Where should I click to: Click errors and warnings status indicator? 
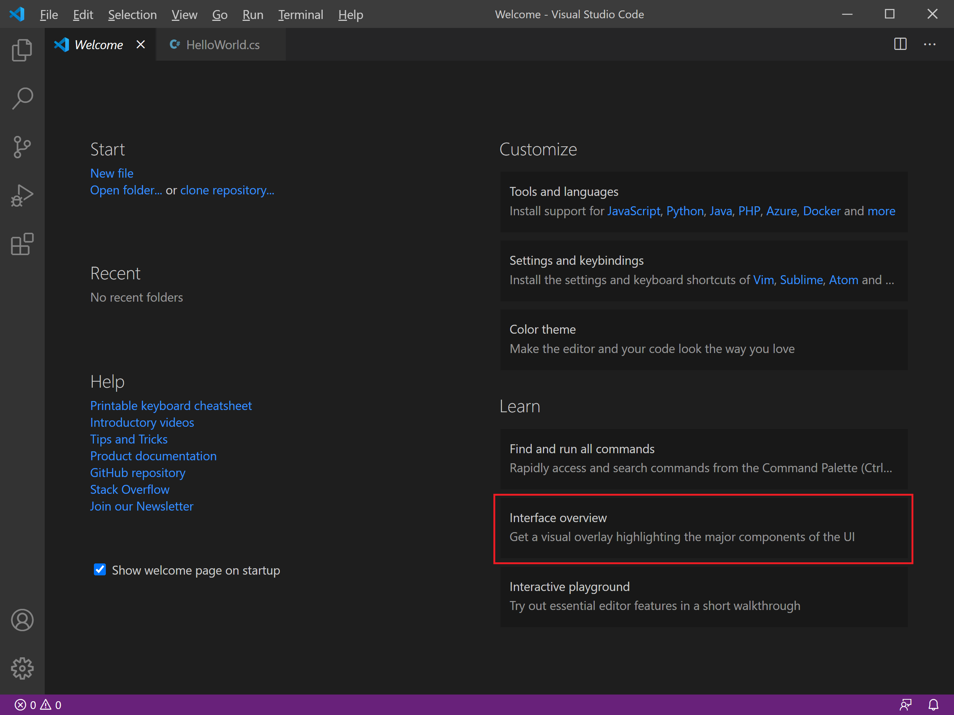(38, 705)
